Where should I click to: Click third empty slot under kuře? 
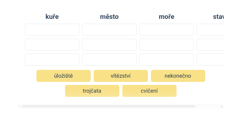52,60
